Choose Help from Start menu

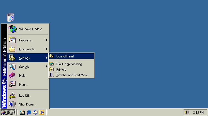point(28,76)
